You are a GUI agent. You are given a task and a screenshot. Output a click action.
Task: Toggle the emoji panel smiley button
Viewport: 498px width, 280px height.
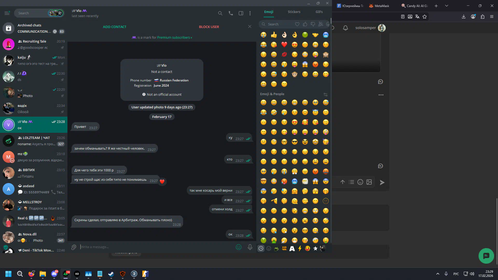[x=238, y=247]
